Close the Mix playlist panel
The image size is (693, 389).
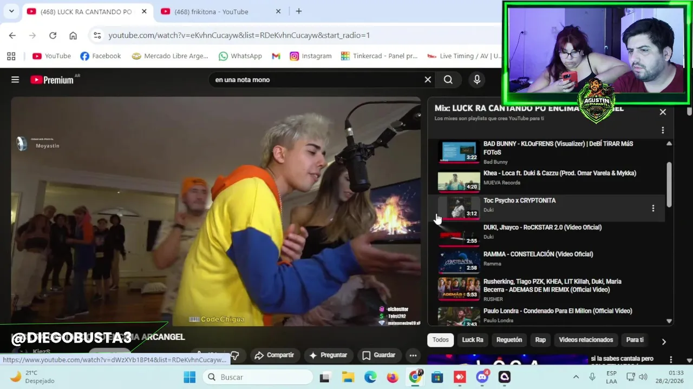point(663,112)
